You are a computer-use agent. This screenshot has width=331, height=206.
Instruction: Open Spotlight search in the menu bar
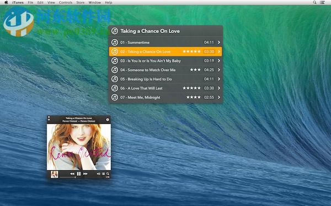(x=314, y=2)
